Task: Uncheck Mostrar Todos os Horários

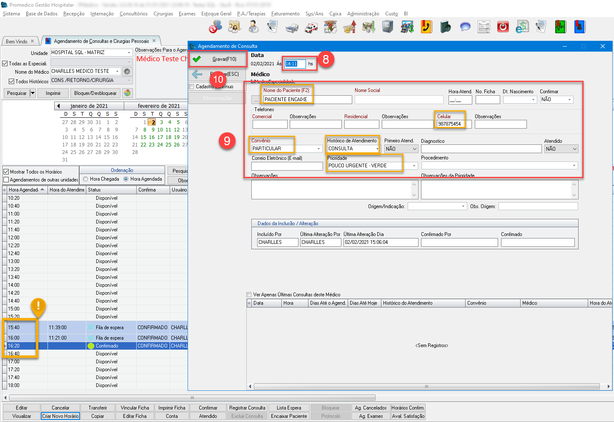Action: pyautogui.click(x=6, y=171)
